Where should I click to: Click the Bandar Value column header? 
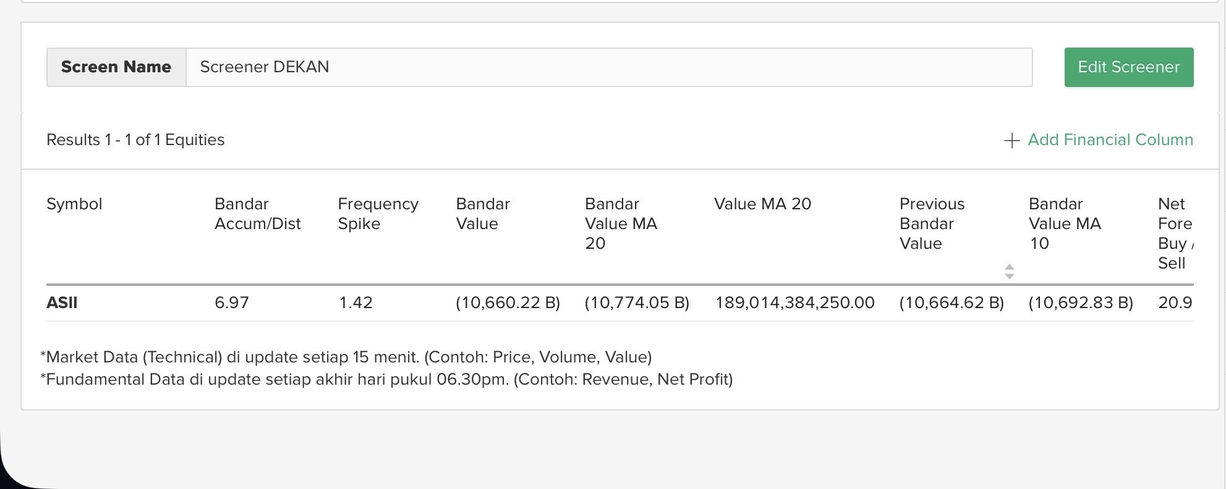click(482, 214)
